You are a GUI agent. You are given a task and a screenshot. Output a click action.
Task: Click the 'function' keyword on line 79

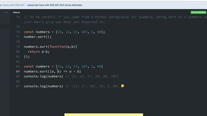click(x=58, y=47)
